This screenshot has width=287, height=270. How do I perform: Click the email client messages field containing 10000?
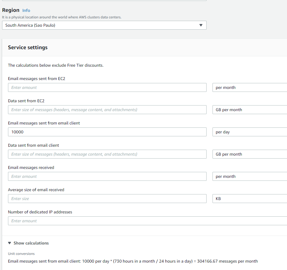pos(107,132)
